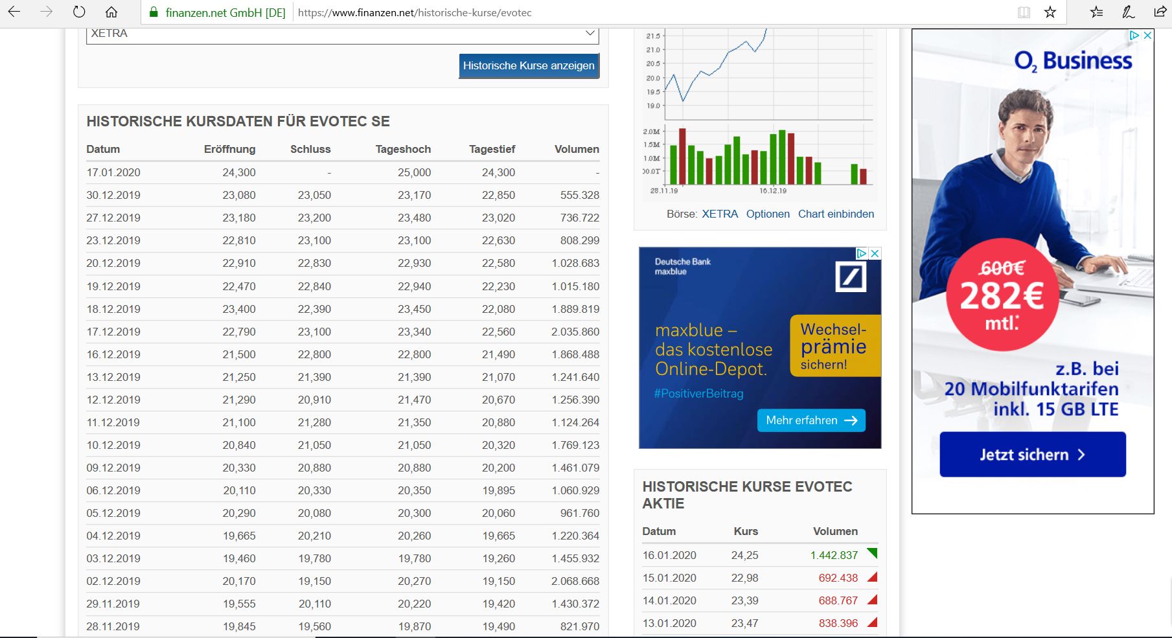
Task: Select the 23.12.2019 date cell
Action: tap(113, 240)
